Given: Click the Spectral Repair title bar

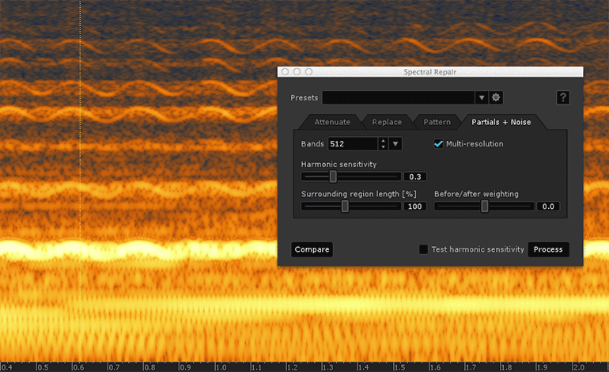Looking at the screenshot, I should click(430, 72).
